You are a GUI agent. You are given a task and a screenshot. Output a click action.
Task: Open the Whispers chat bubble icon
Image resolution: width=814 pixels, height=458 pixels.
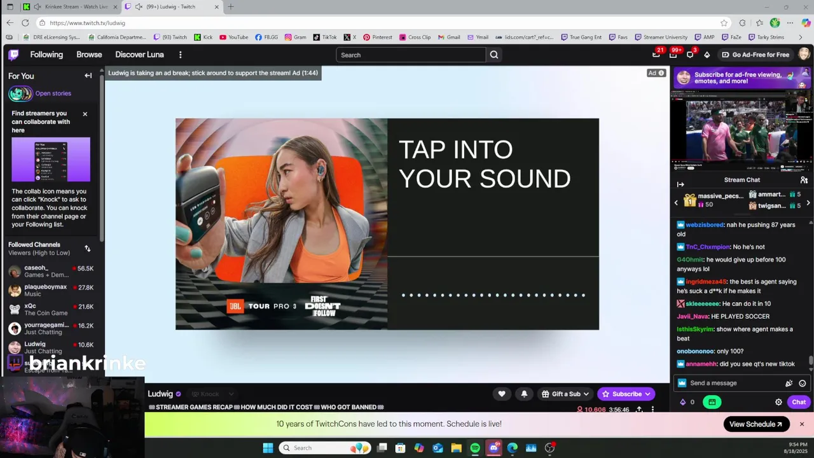(x=690, y=55)
